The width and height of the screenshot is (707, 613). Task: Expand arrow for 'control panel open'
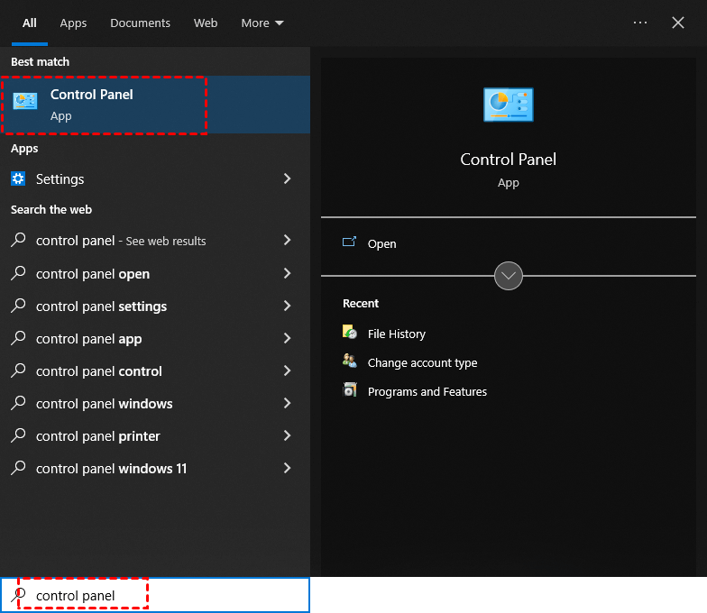[x=287, y=273]
